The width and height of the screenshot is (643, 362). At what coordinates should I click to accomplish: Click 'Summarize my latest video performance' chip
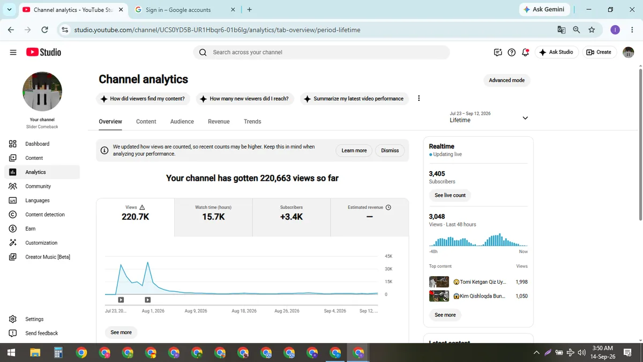tap(354, 99)
